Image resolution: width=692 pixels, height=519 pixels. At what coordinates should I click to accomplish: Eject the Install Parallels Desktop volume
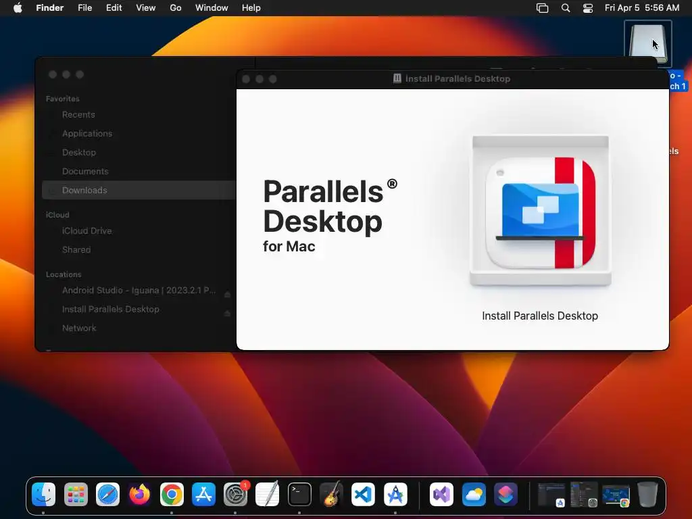pyautogui.click(x=227, y=314)
